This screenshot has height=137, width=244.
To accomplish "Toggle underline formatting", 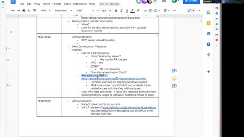I will point(127,11).
